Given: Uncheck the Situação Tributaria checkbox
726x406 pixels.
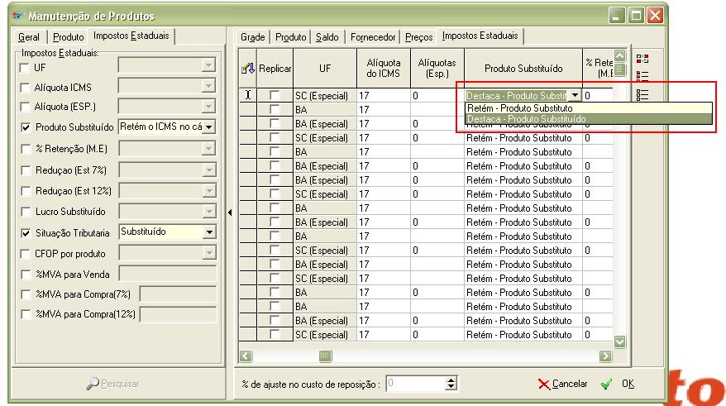Looking at the screenshot, I should click(26, 233).
